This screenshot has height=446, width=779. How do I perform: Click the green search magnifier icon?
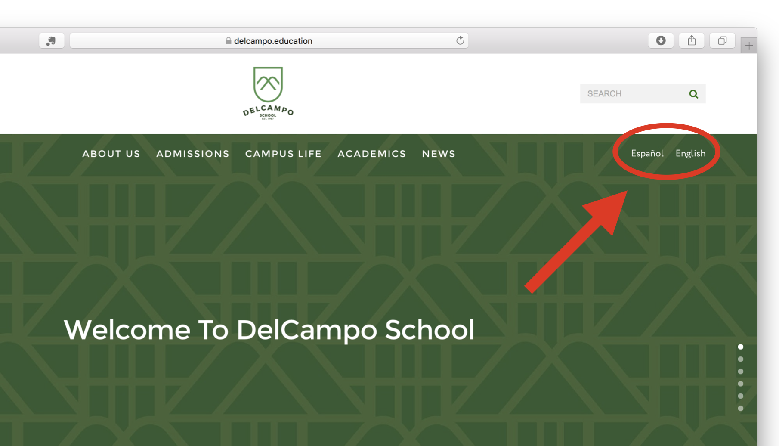click(693, 94)
